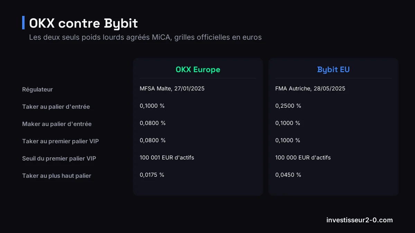
Task: Select OKX maker value 0,0800 %
Action: coord(153,123)
